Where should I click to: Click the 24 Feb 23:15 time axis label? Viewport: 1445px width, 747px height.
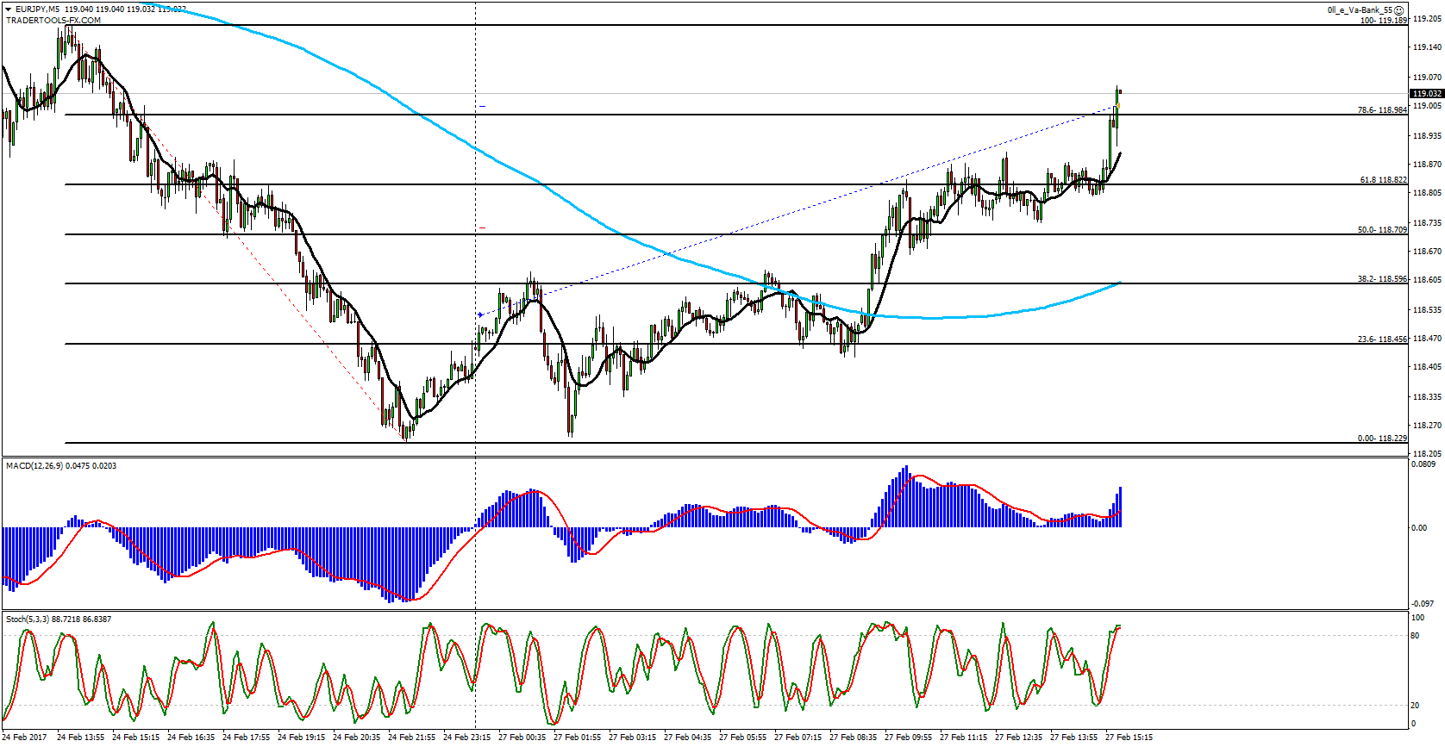pos(466,737)
